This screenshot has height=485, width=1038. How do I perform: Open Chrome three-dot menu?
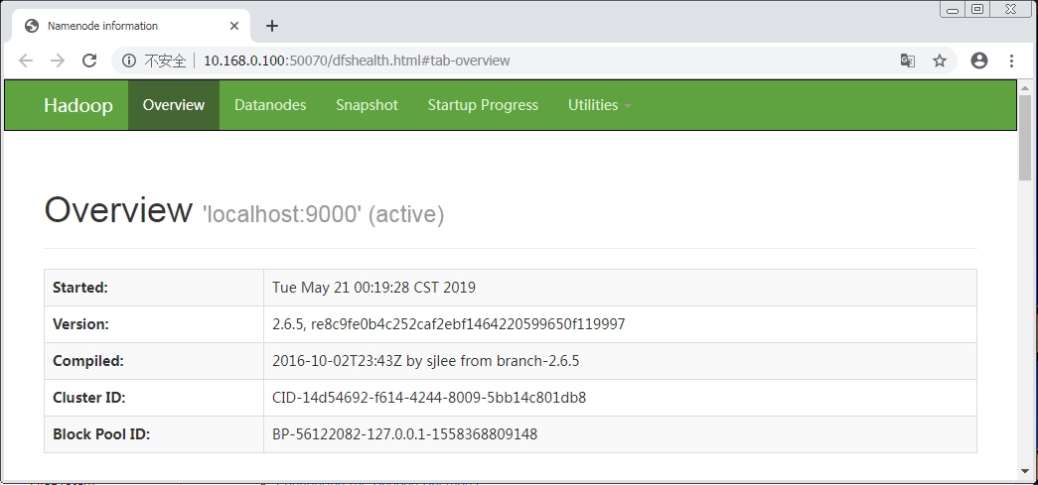(x=1011, y=61)
